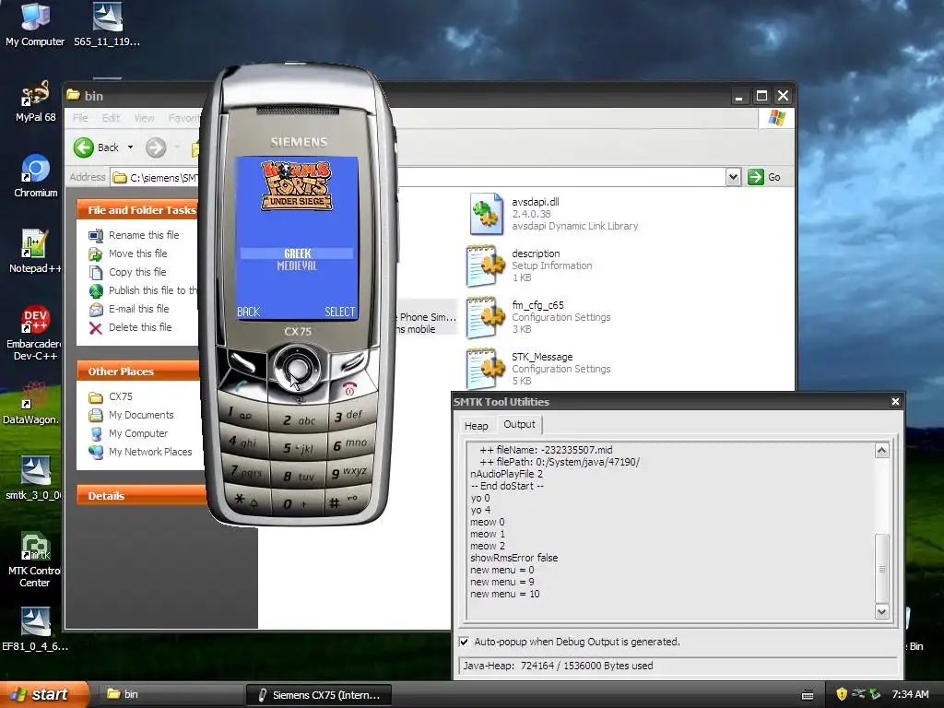944x708 pixels.
Task: Go to CX75 folder in Other Places
Action: (x=121, y=396)
